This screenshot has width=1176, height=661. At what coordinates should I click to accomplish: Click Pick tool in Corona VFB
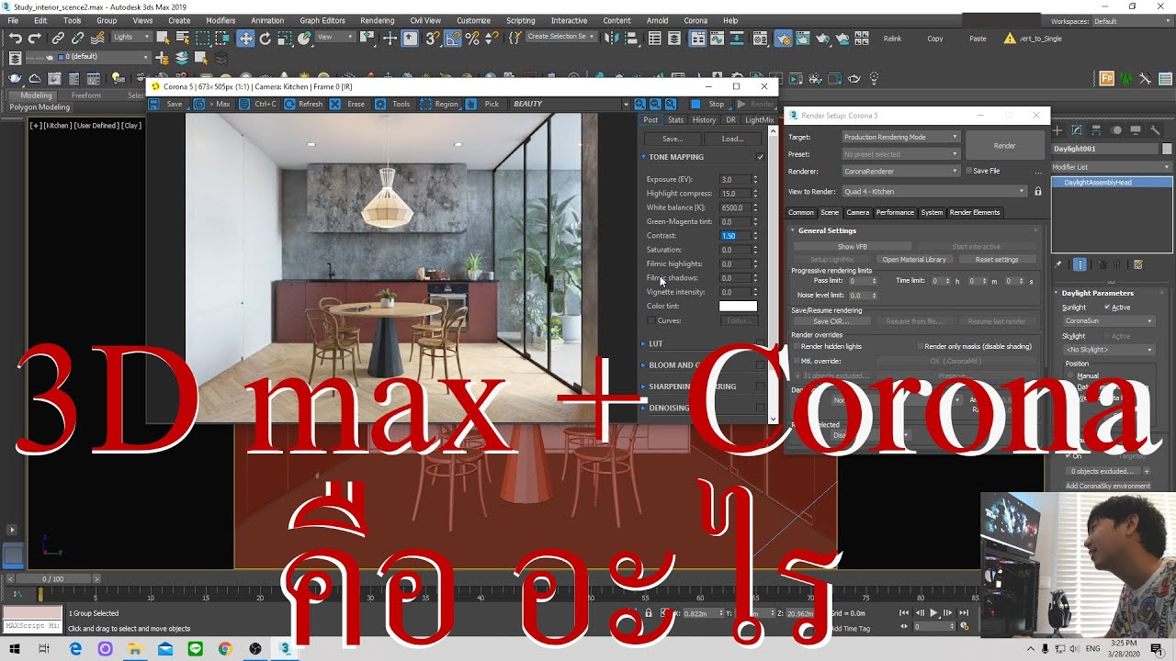(x=484, y=104)
